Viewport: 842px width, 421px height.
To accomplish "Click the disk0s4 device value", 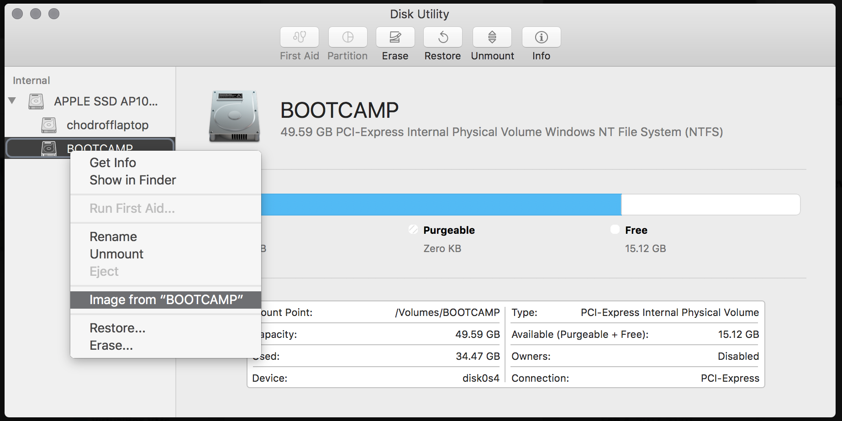I will [481, 378].
